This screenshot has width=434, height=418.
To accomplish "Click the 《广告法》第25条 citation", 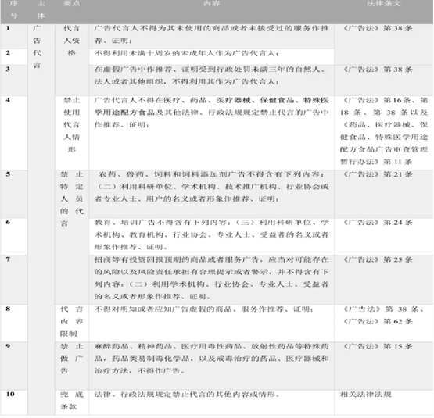I will (378, 259).
